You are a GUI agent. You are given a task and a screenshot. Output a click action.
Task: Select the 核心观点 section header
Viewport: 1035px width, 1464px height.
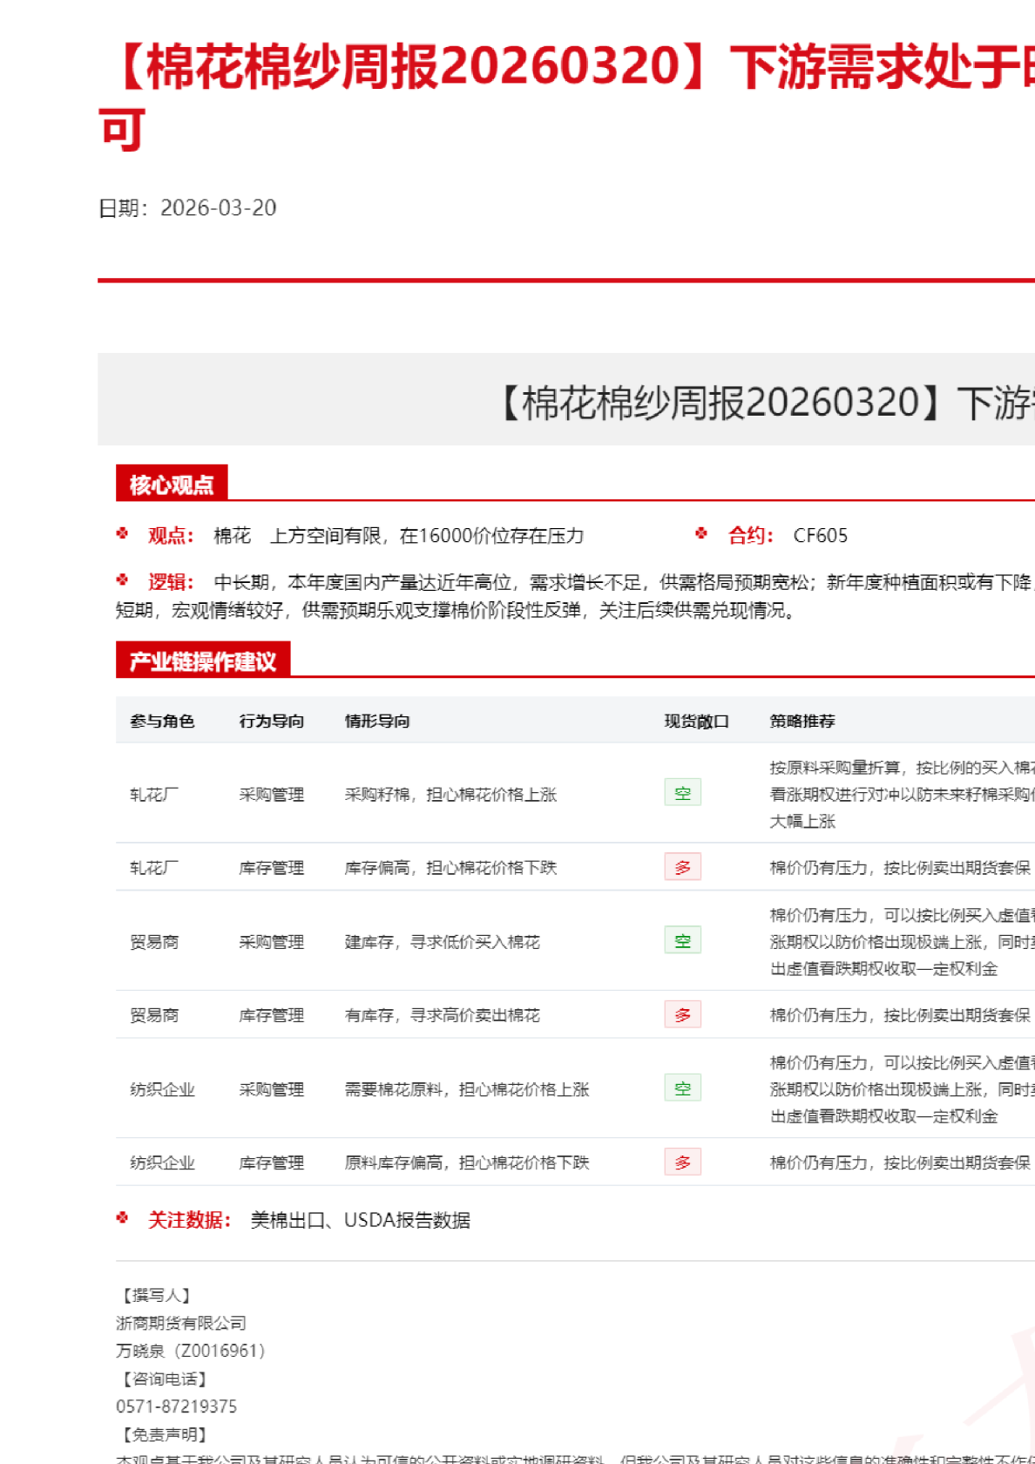[172, 485]
